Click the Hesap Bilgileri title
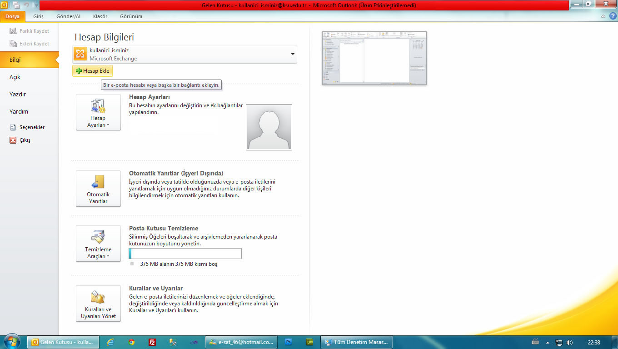This screenshot has height=349, width=618. (x=105, y=38)
